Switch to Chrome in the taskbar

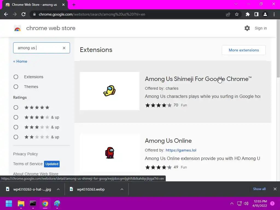[x=45, y=203]
